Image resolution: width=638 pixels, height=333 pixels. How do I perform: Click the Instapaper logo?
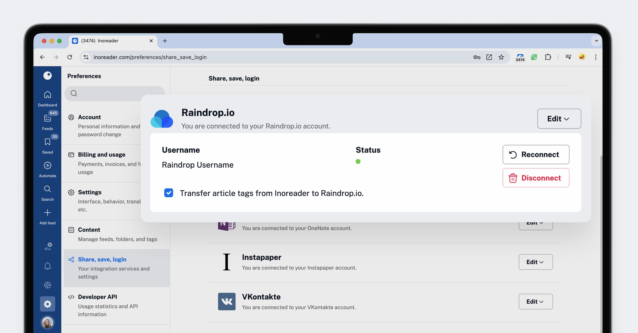coord(226,262)
